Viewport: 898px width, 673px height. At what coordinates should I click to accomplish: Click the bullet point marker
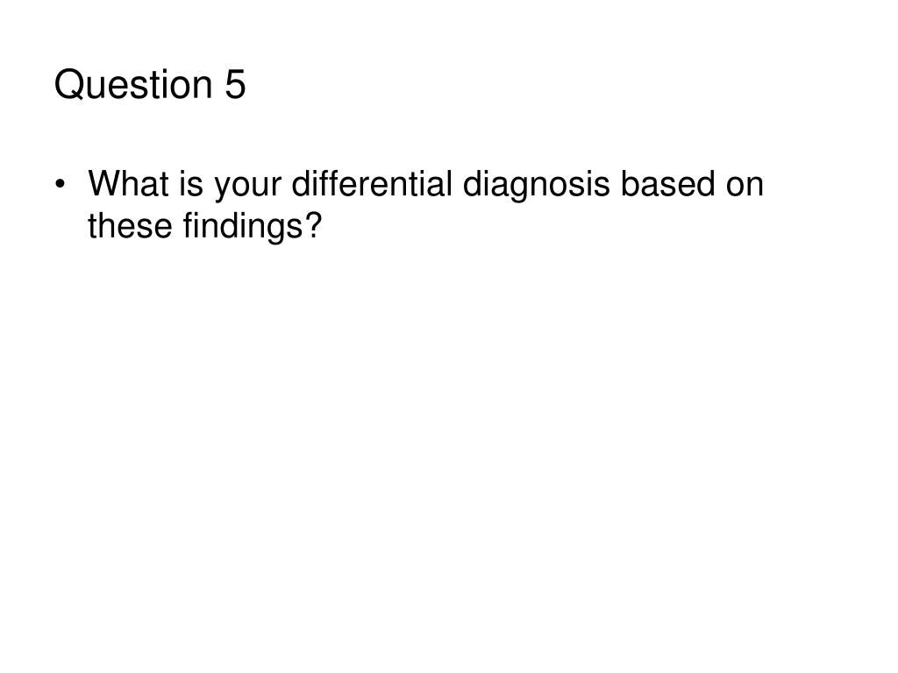point(60,185)
